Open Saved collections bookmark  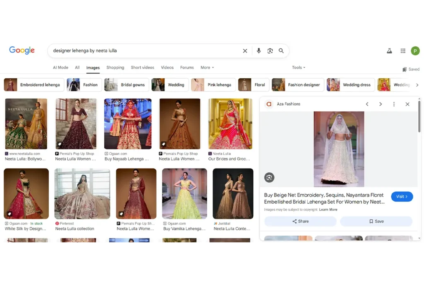click(x=411, y=70)
